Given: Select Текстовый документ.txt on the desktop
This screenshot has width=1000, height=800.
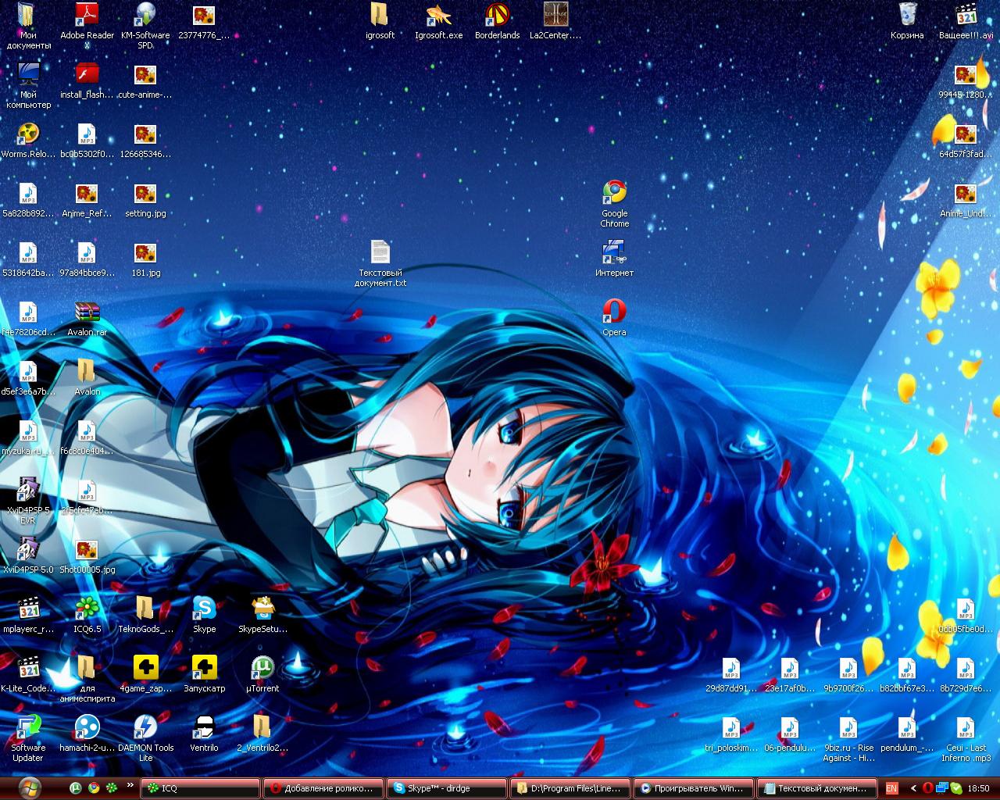Looking at the screenshot, I should point(380,263).
